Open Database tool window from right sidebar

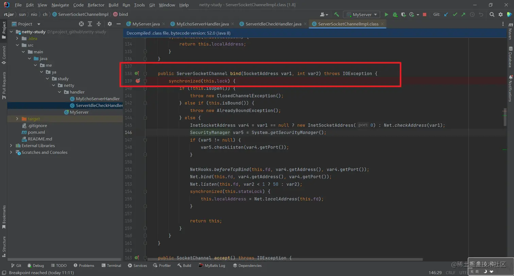pos(510,58)
